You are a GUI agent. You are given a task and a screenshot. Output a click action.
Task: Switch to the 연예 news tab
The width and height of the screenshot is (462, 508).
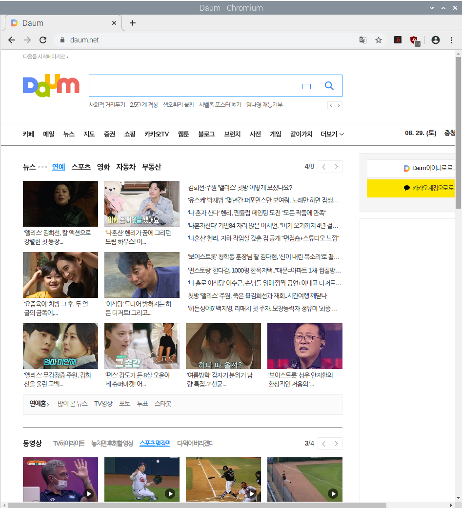59,167
